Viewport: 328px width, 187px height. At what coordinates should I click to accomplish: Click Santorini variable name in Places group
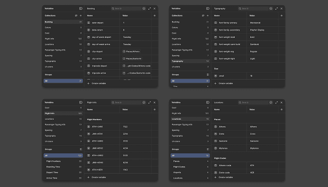click(223, 141)
